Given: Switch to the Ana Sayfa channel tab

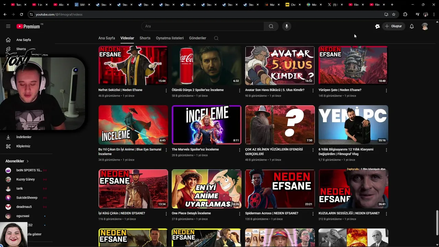Looking at the screenshot, I should pos(107,38).
